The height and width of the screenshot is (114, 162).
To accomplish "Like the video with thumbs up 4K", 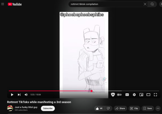I will [x=99, y=108].
